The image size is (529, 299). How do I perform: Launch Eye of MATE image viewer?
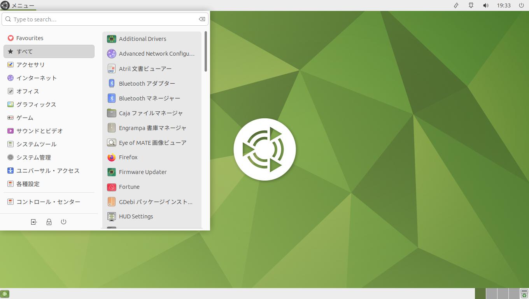152,142
